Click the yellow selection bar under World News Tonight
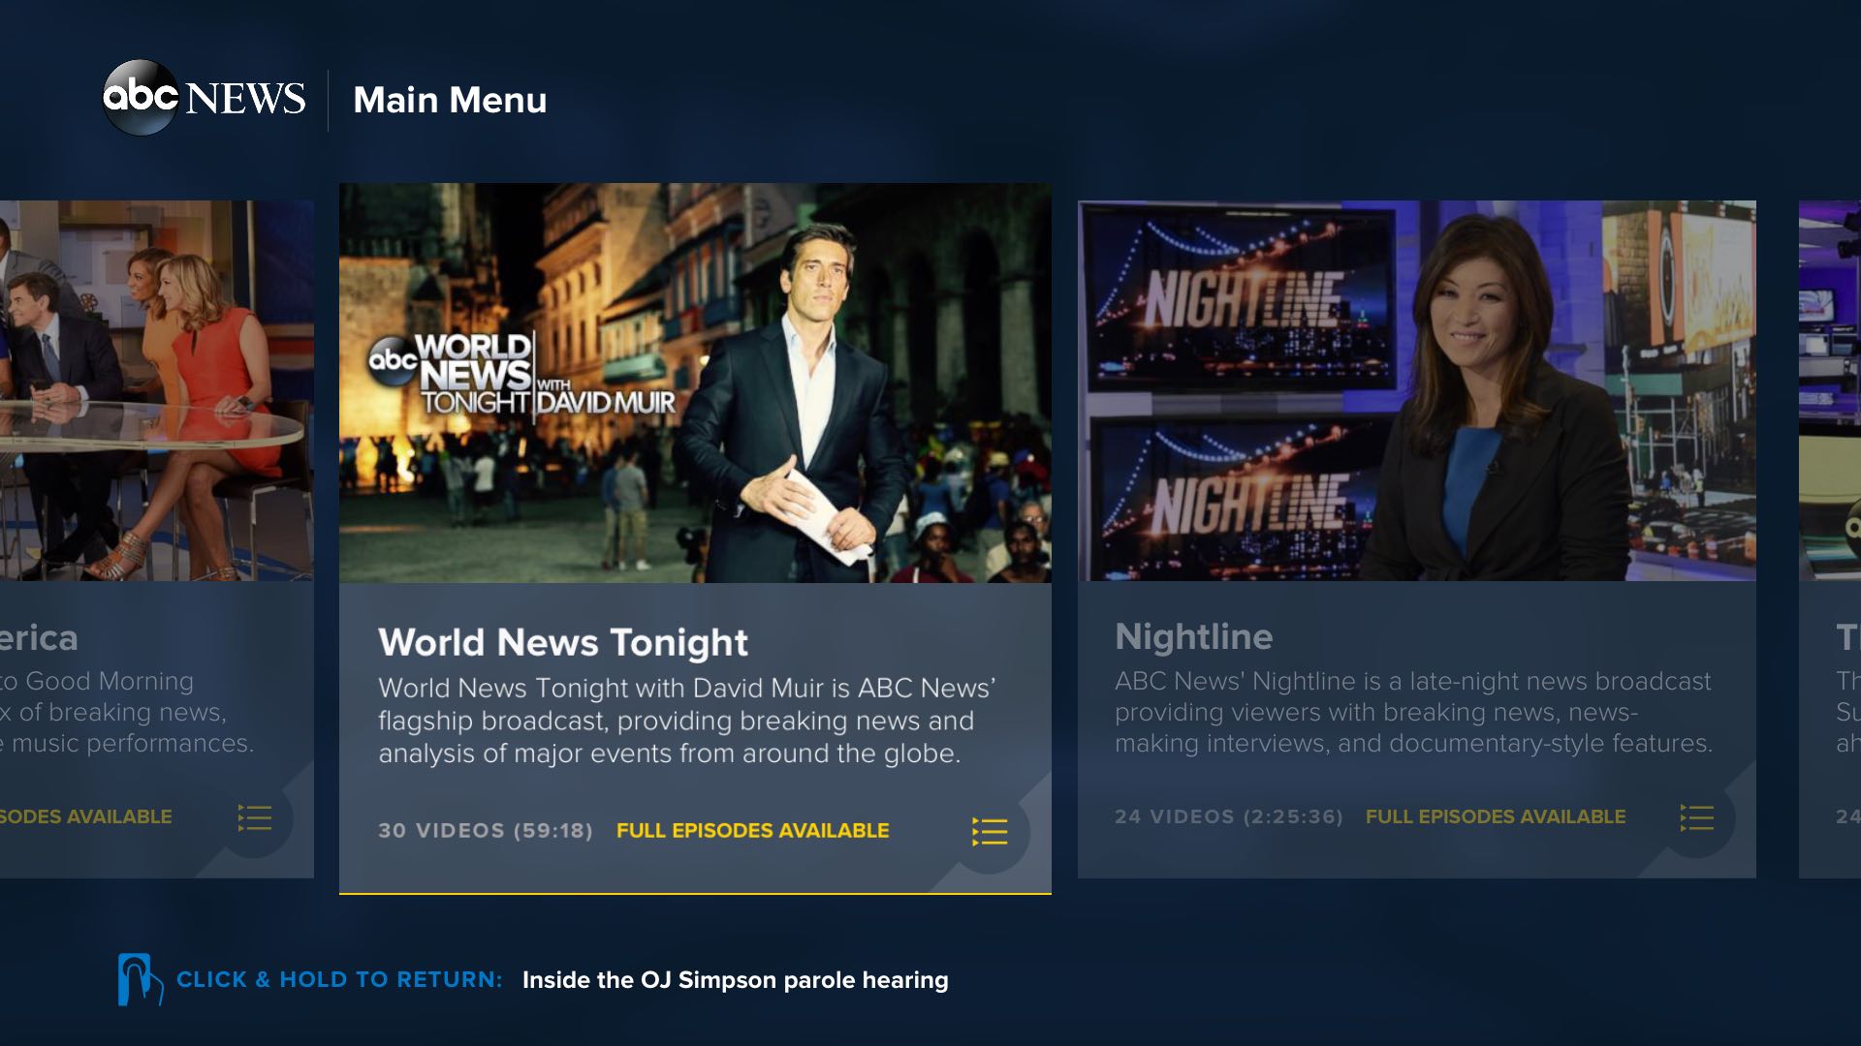The image size is (1861, 1046). (x=695, y=893)
